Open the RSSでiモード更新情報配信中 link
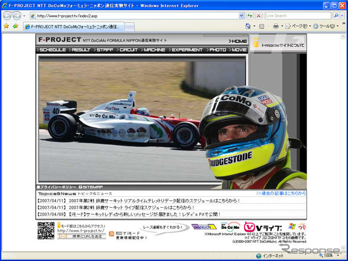348x261 pixels. (x=131, y=235)
